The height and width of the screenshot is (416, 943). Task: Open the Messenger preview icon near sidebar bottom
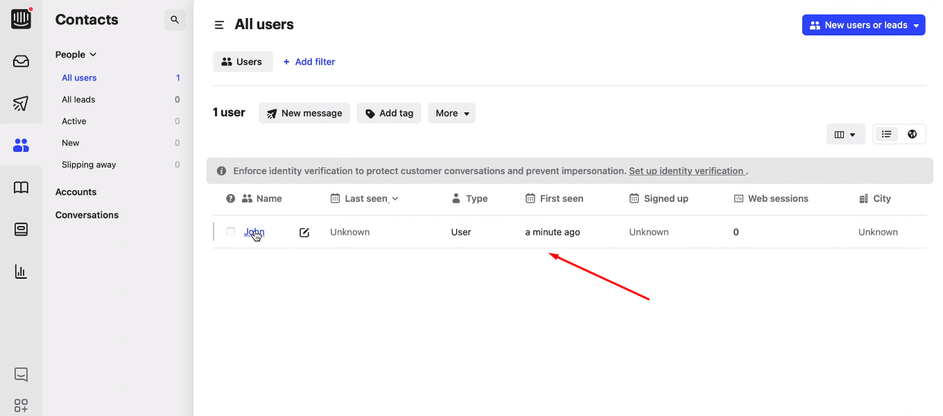(21, 374)
